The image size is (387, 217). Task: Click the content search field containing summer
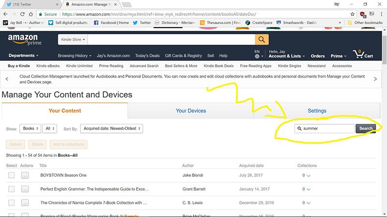click(x=324, y=128)
